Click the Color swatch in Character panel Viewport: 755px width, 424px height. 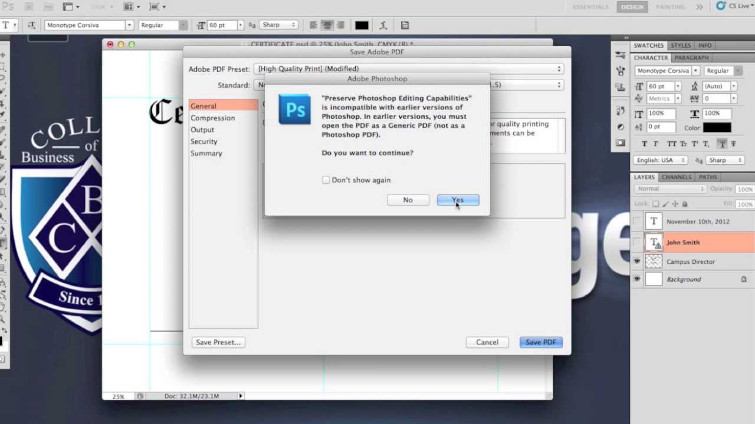tap(717, 127)
